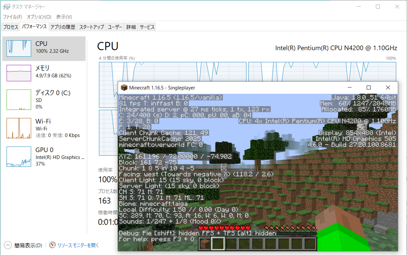Open the サービス tab
The image size is (407, 255).
pyautogui.click(x=147, y=27)
